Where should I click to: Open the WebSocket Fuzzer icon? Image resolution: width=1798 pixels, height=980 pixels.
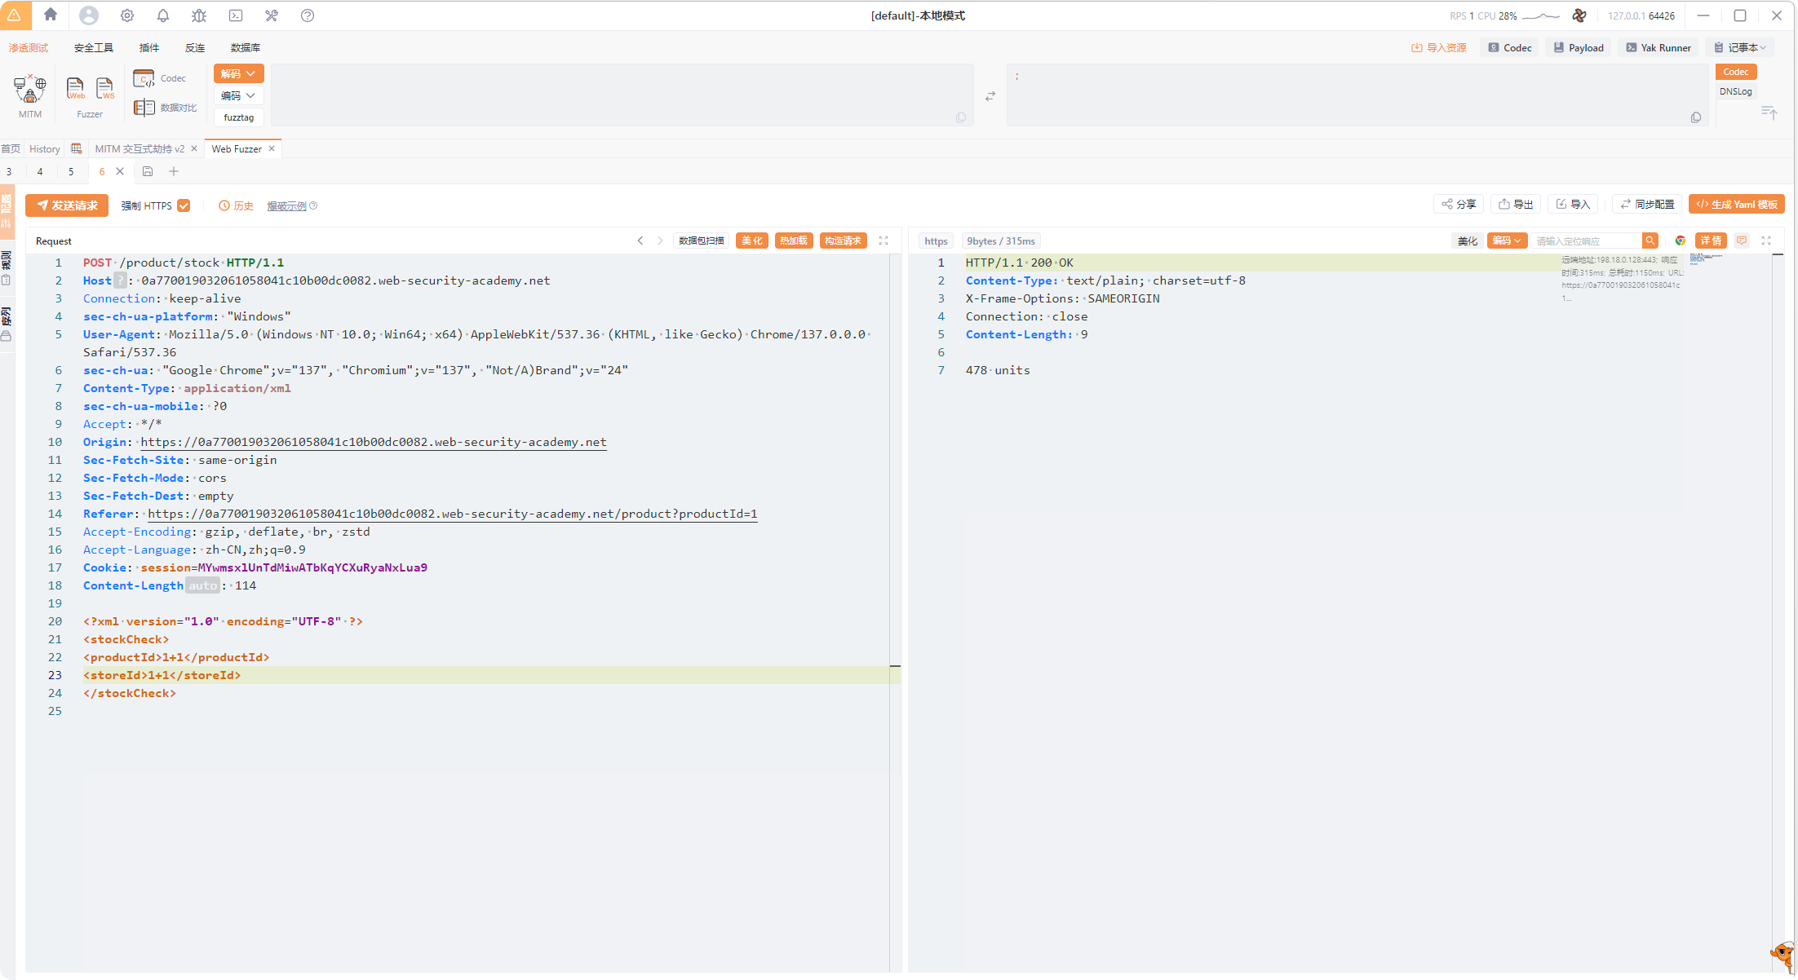coord(105,88)
